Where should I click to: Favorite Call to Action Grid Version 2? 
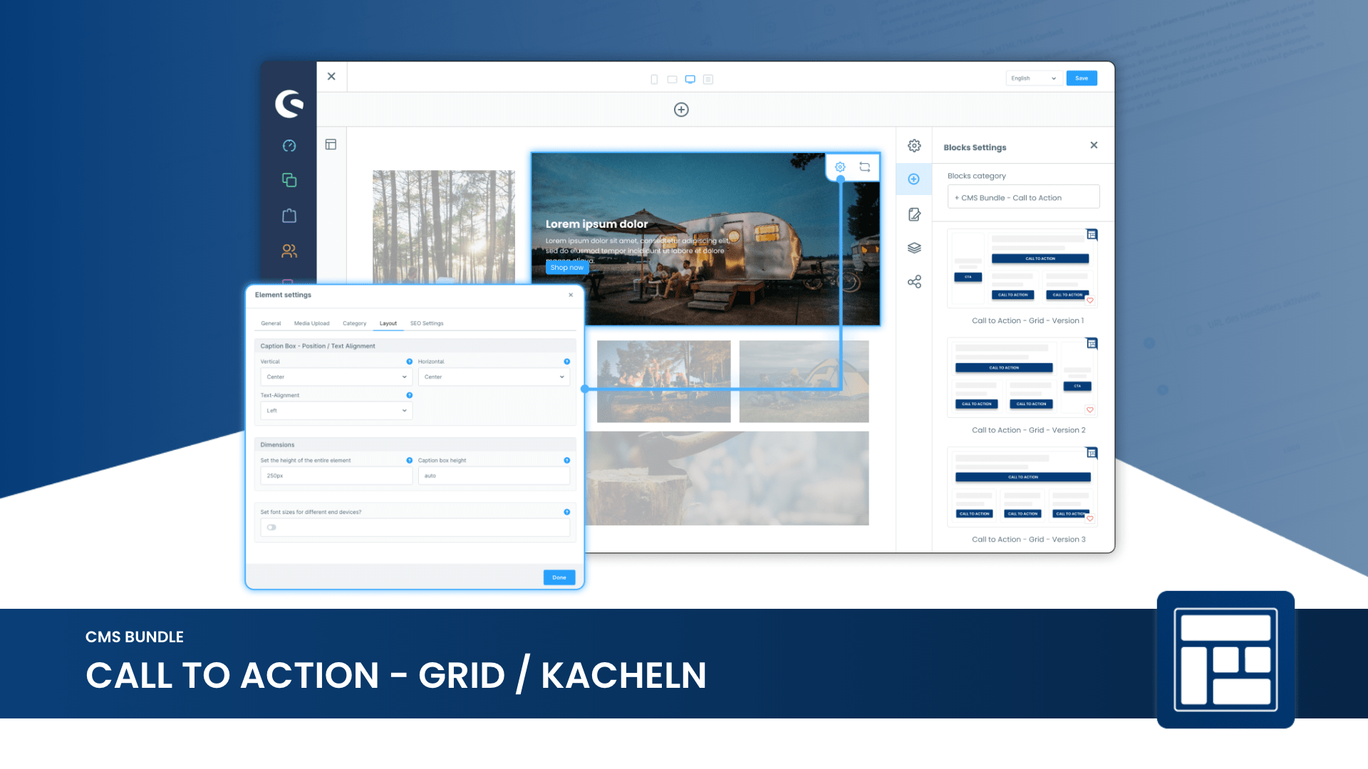[1090, 410]
